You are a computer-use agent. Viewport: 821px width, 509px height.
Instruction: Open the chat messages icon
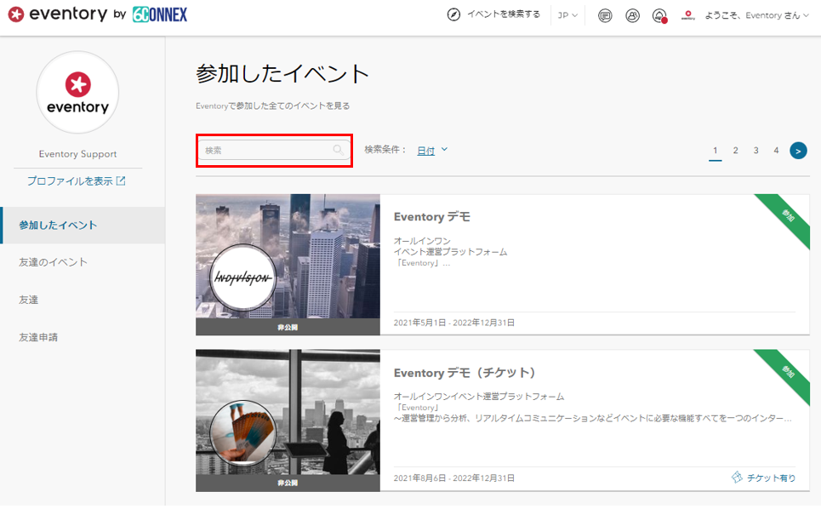tap(605, 15)
